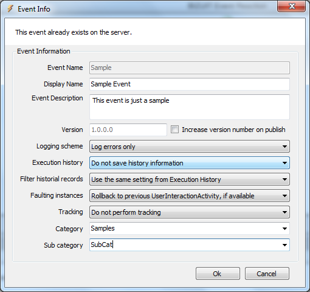
Task: Click into the Event Description text area
Action: tap(190, 107)
